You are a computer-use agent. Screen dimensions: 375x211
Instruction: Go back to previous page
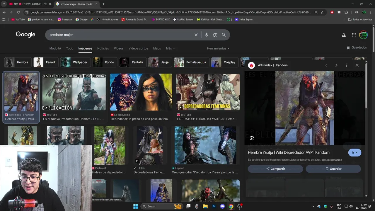tap(4, 12)
